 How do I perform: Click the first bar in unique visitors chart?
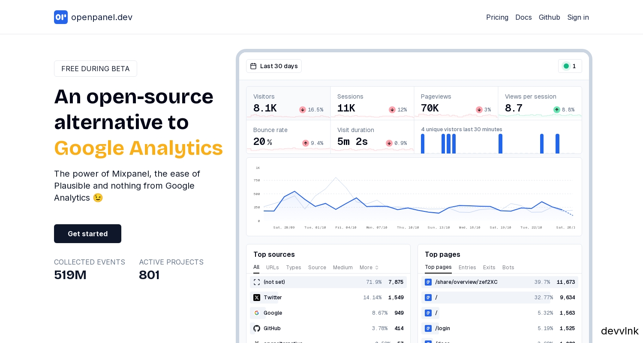(423, 144)
